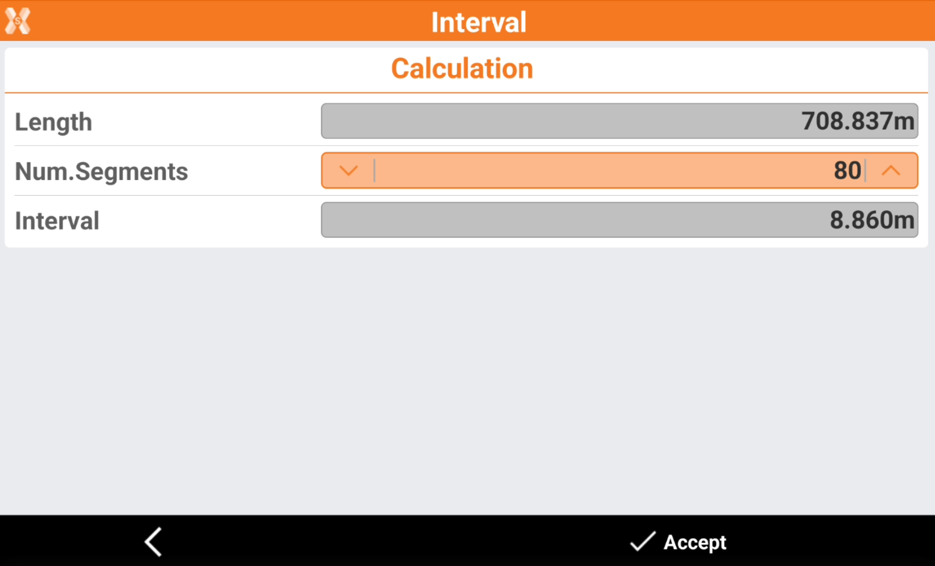Select the value 80 in Num.Segments
The image size is (935, 566).
847,170
